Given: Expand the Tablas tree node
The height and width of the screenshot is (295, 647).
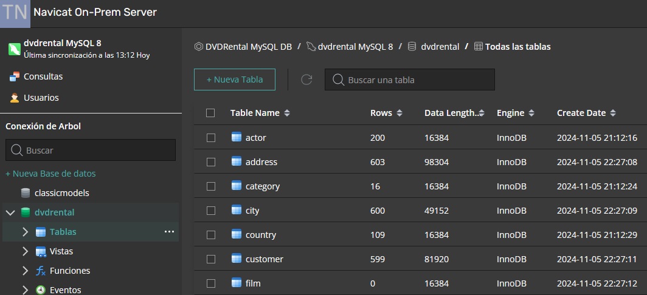Looking at the screenshot, I should click(25, 232).
